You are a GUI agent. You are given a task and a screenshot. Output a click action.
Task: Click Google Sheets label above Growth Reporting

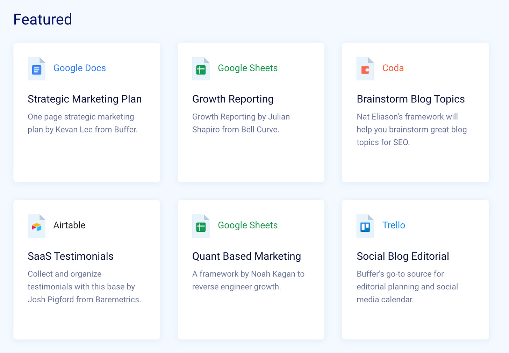point(248,68)
